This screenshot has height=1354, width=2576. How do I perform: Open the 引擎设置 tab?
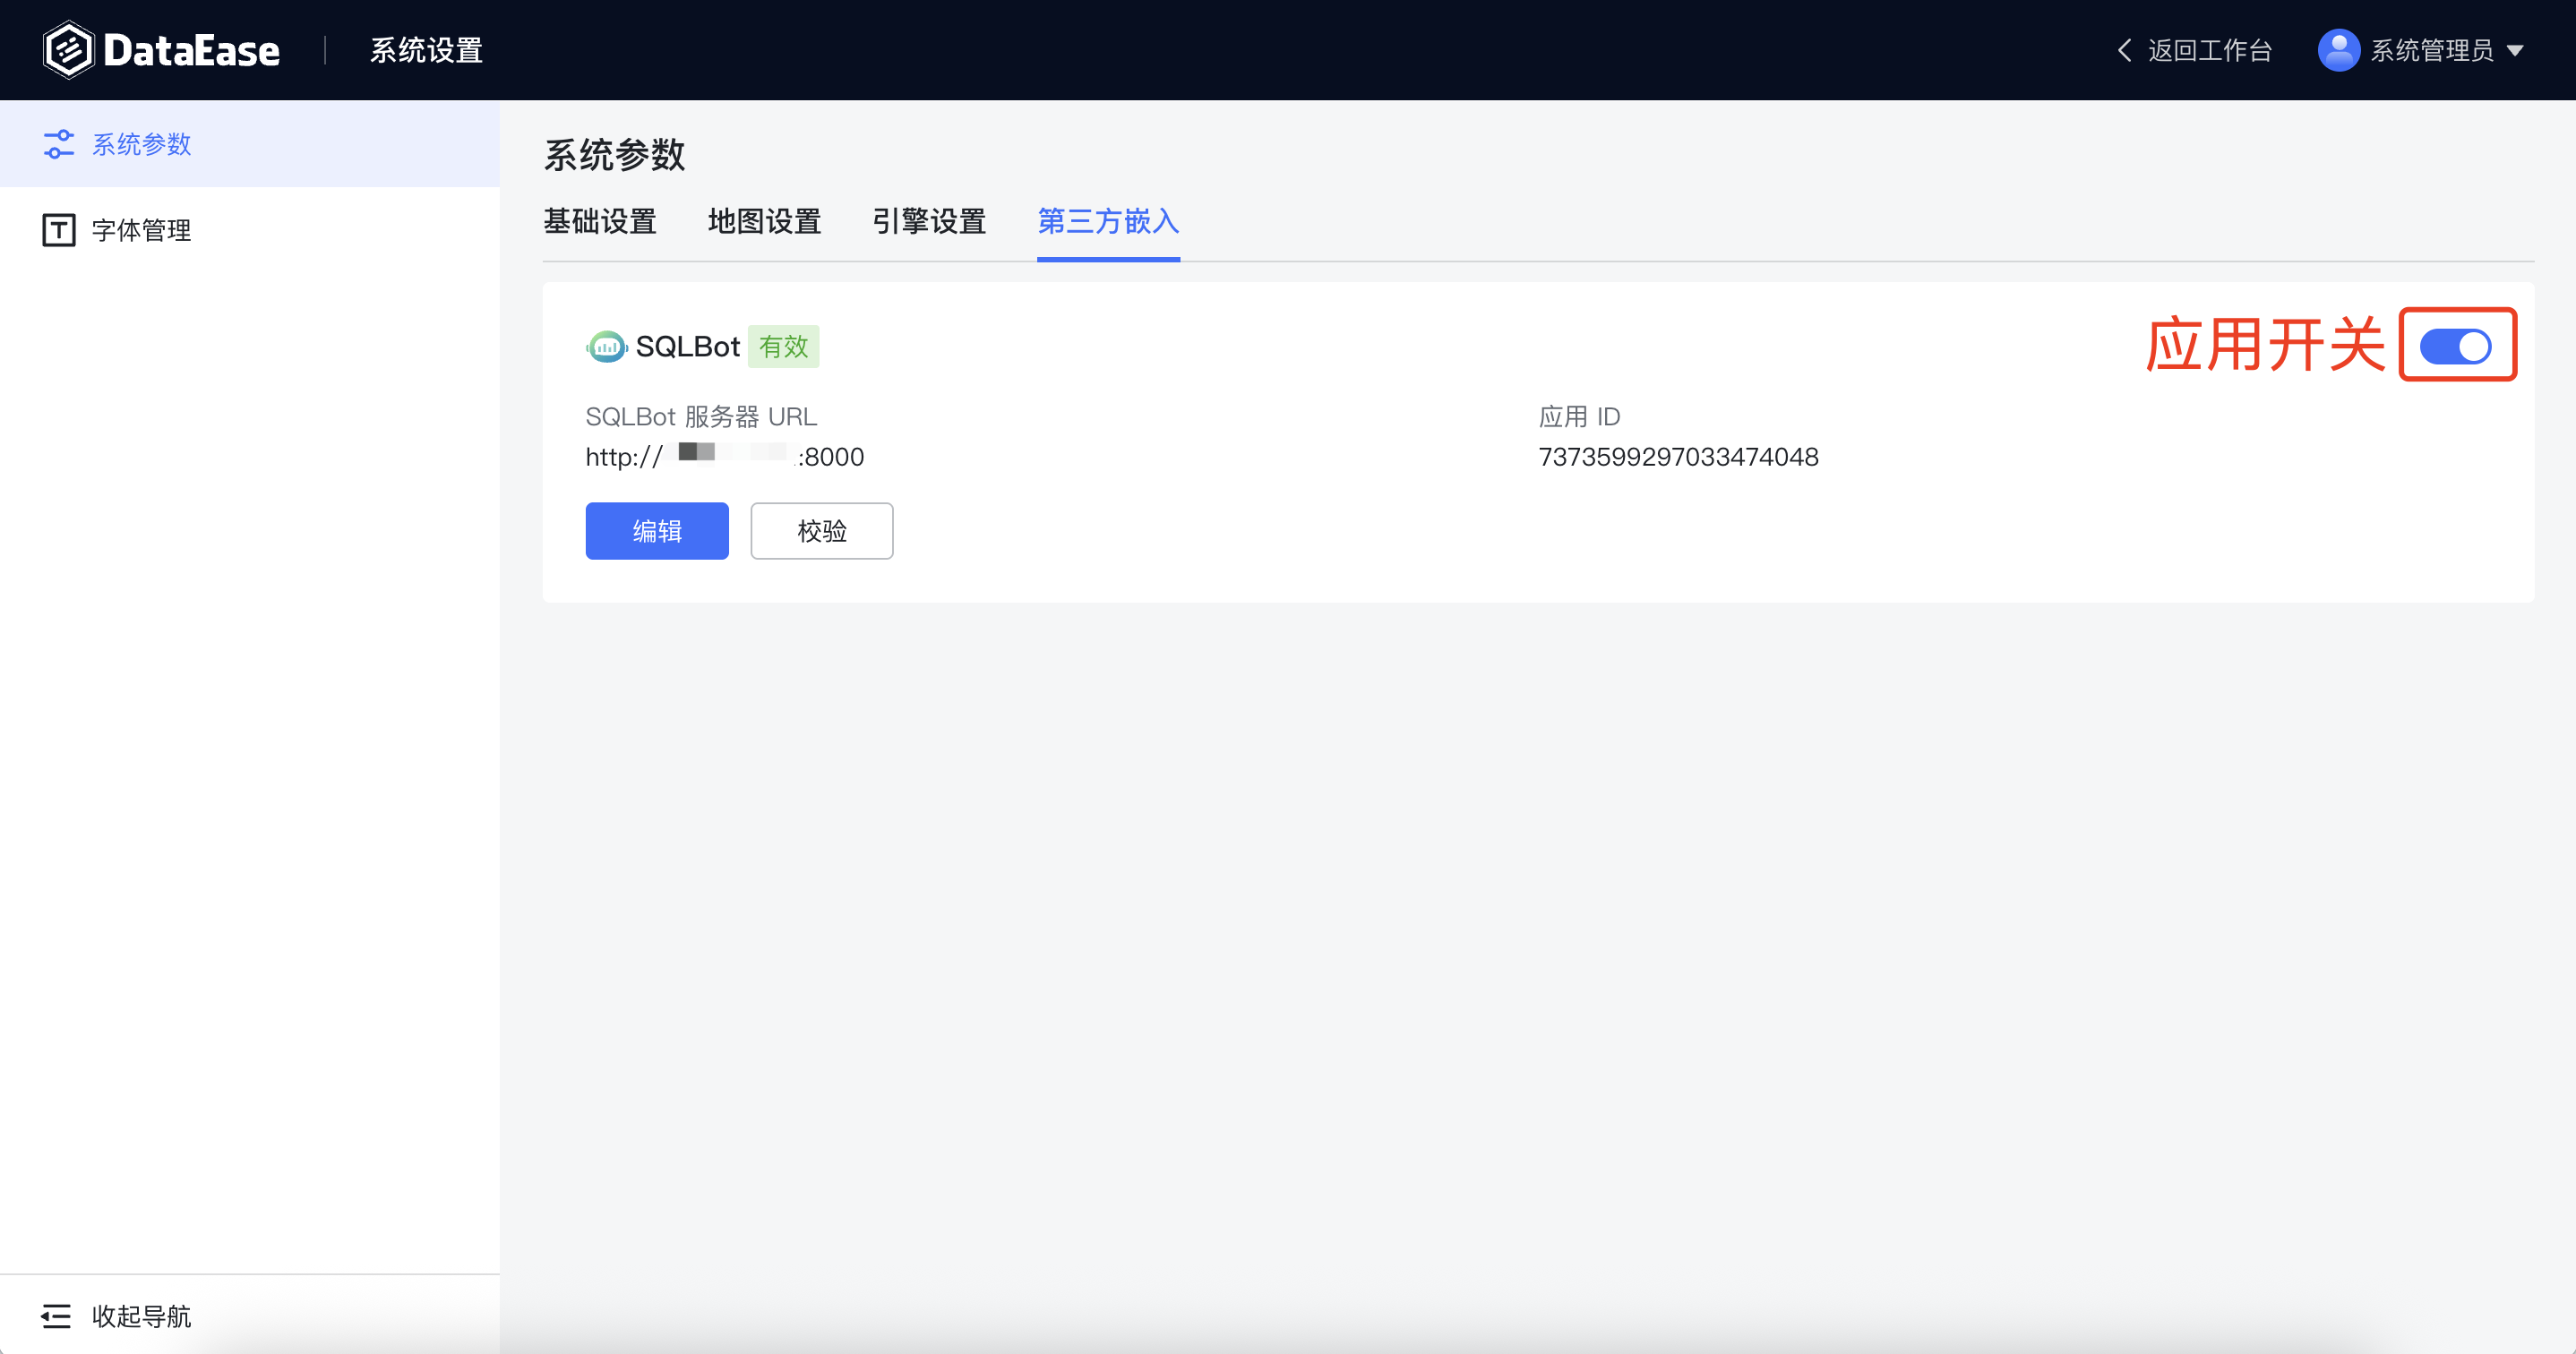click(929, 222)
